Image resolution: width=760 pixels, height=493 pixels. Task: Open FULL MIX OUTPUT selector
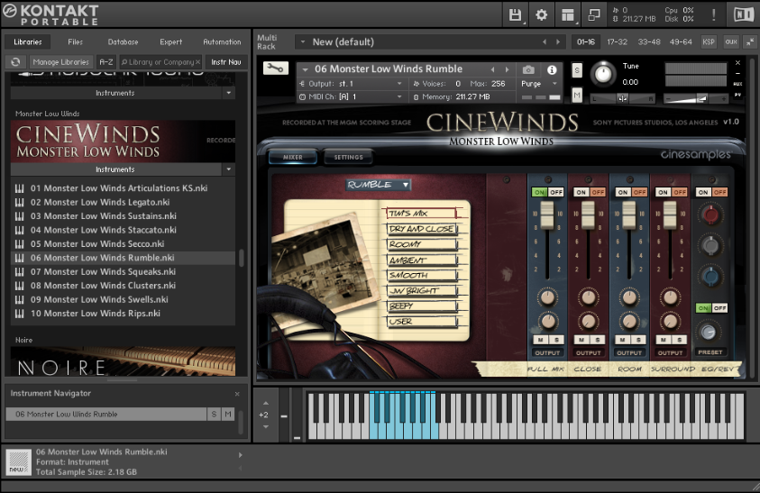coord(548,353)
